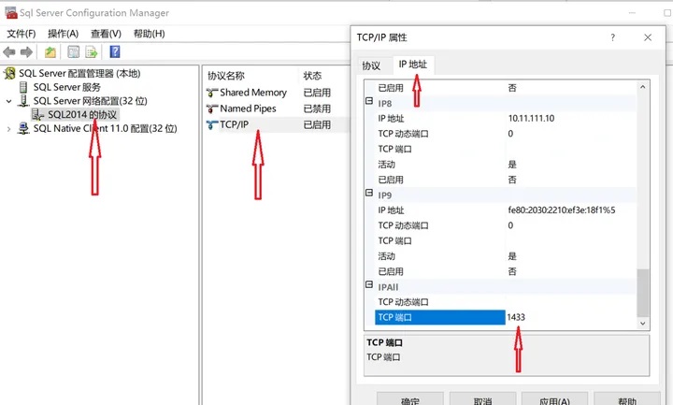Select the highlighted TCP 端口 row under IPAll

(x=440, y=317)
